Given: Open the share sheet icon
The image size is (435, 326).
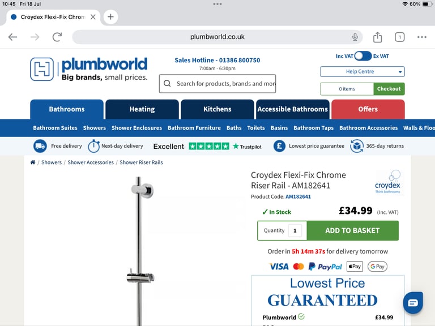Looking at the screenshot, I should point(377,37).
